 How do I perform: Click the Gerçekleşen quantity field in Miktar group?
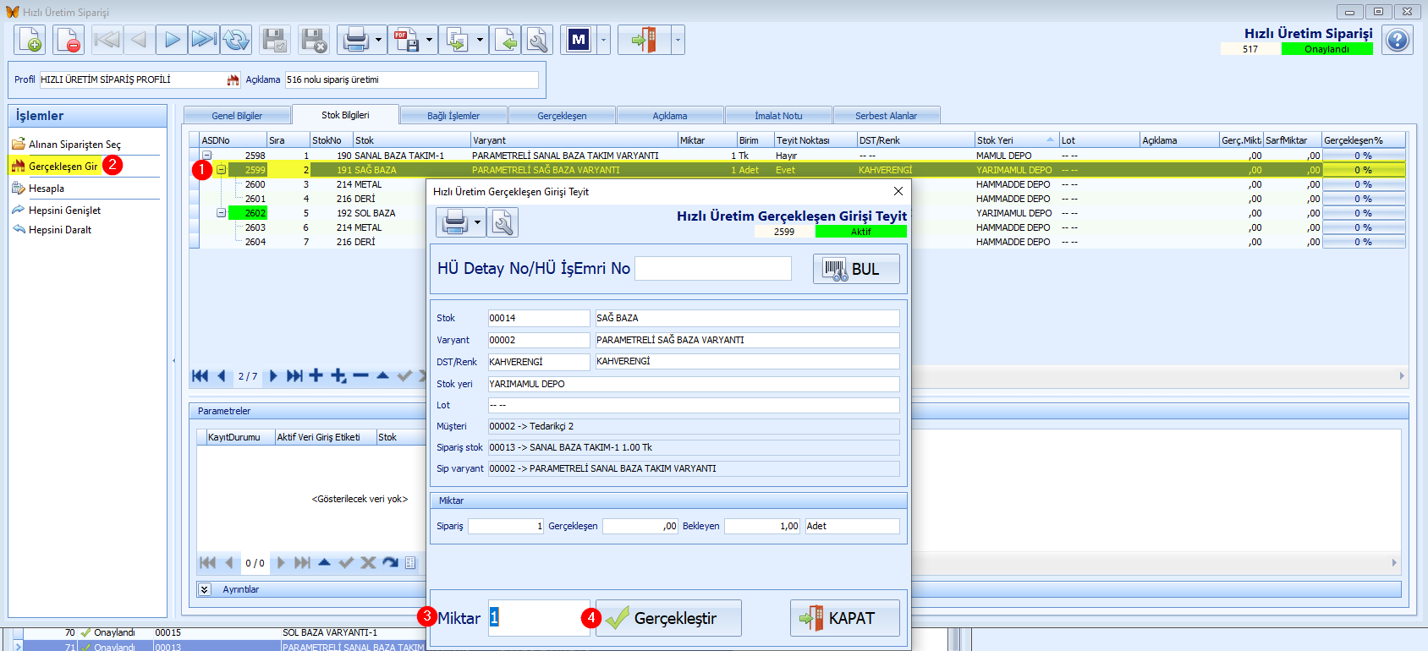pos(640,526)
